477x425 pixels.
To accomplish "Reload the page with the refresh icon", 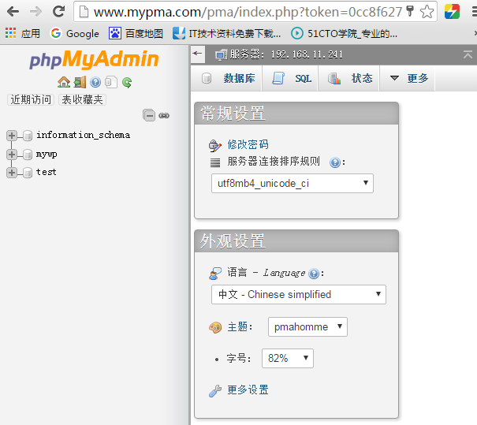I will tap(58, 12).
